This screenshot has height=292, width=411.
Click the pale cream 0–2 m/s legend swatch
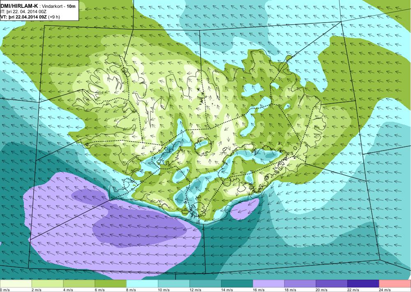[x=16, y=284]
